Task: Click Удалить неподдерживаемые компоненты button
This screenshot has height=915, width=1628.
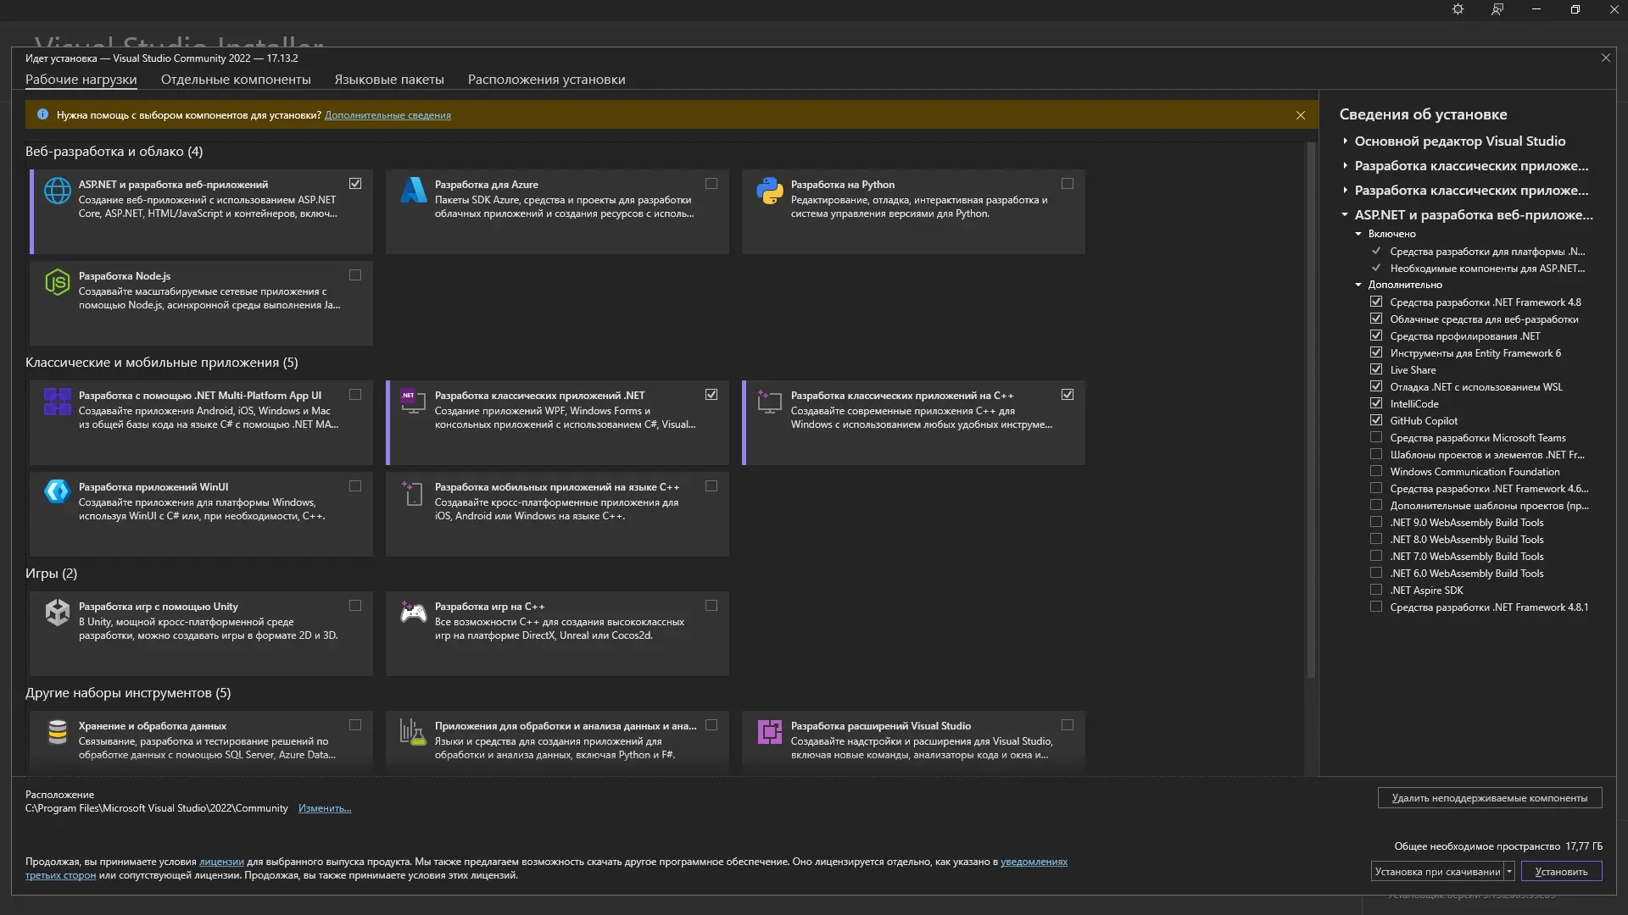Action: 1490,797
